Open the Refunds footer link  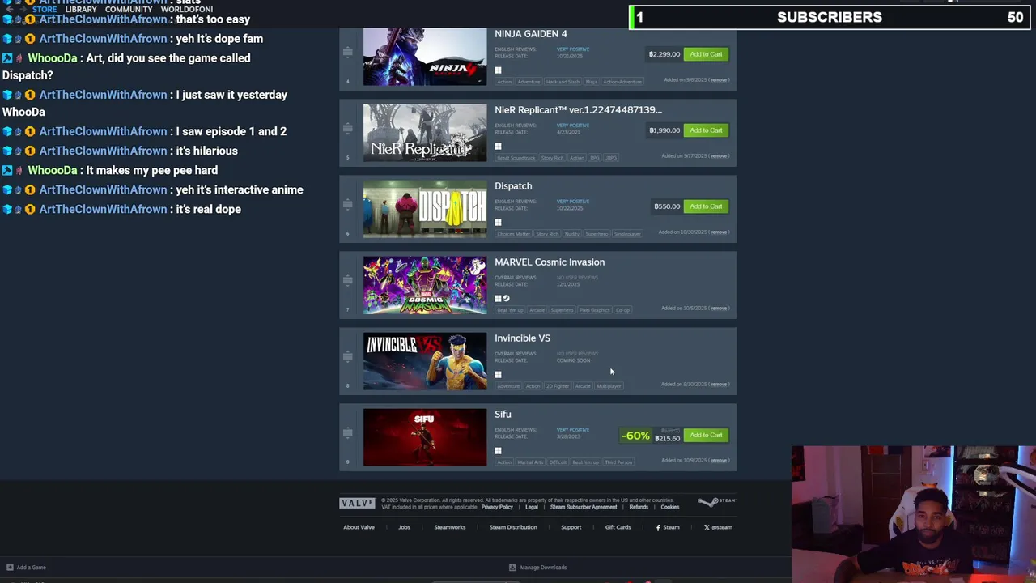tap(639, 507)
